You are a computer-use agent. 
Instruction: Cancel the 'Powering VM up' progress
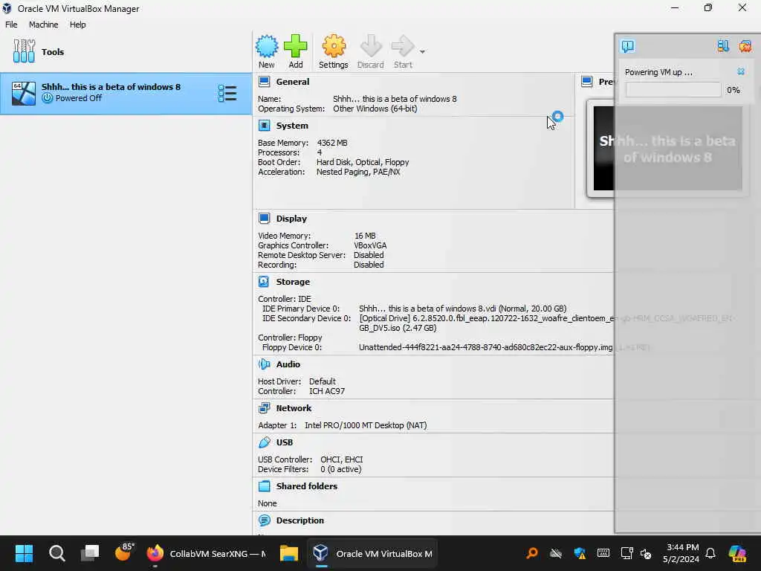click(x=741, y=71)
